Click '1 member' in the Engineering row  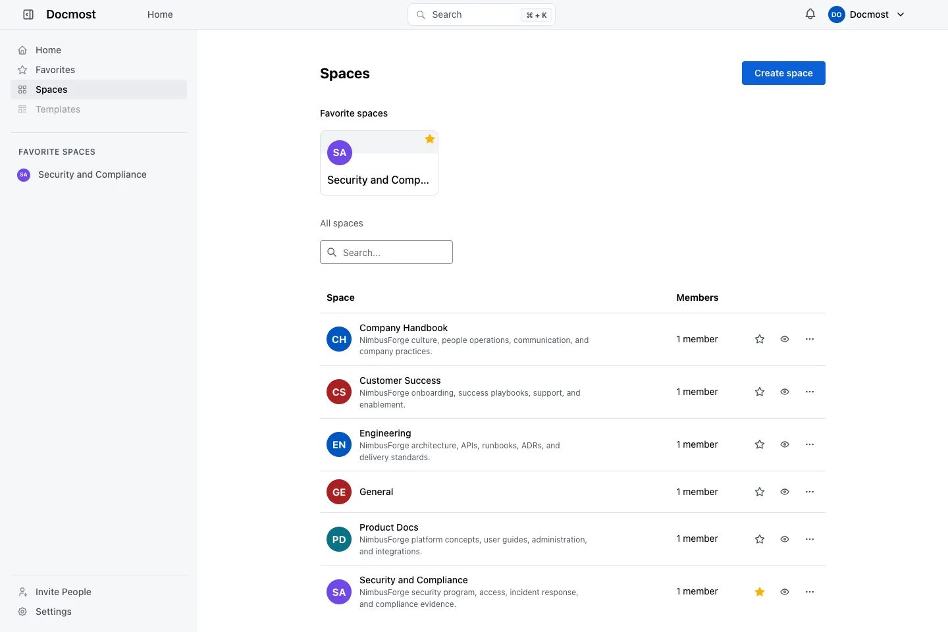pos(697,444)
